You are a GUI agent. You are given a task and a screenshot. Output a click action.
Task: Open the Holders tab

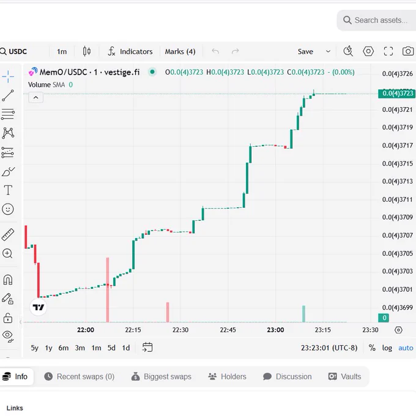tap(227, 376)
